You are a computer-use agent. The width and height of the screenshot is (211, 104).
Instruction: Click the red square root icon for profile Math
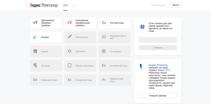click(x=70, y=23)
